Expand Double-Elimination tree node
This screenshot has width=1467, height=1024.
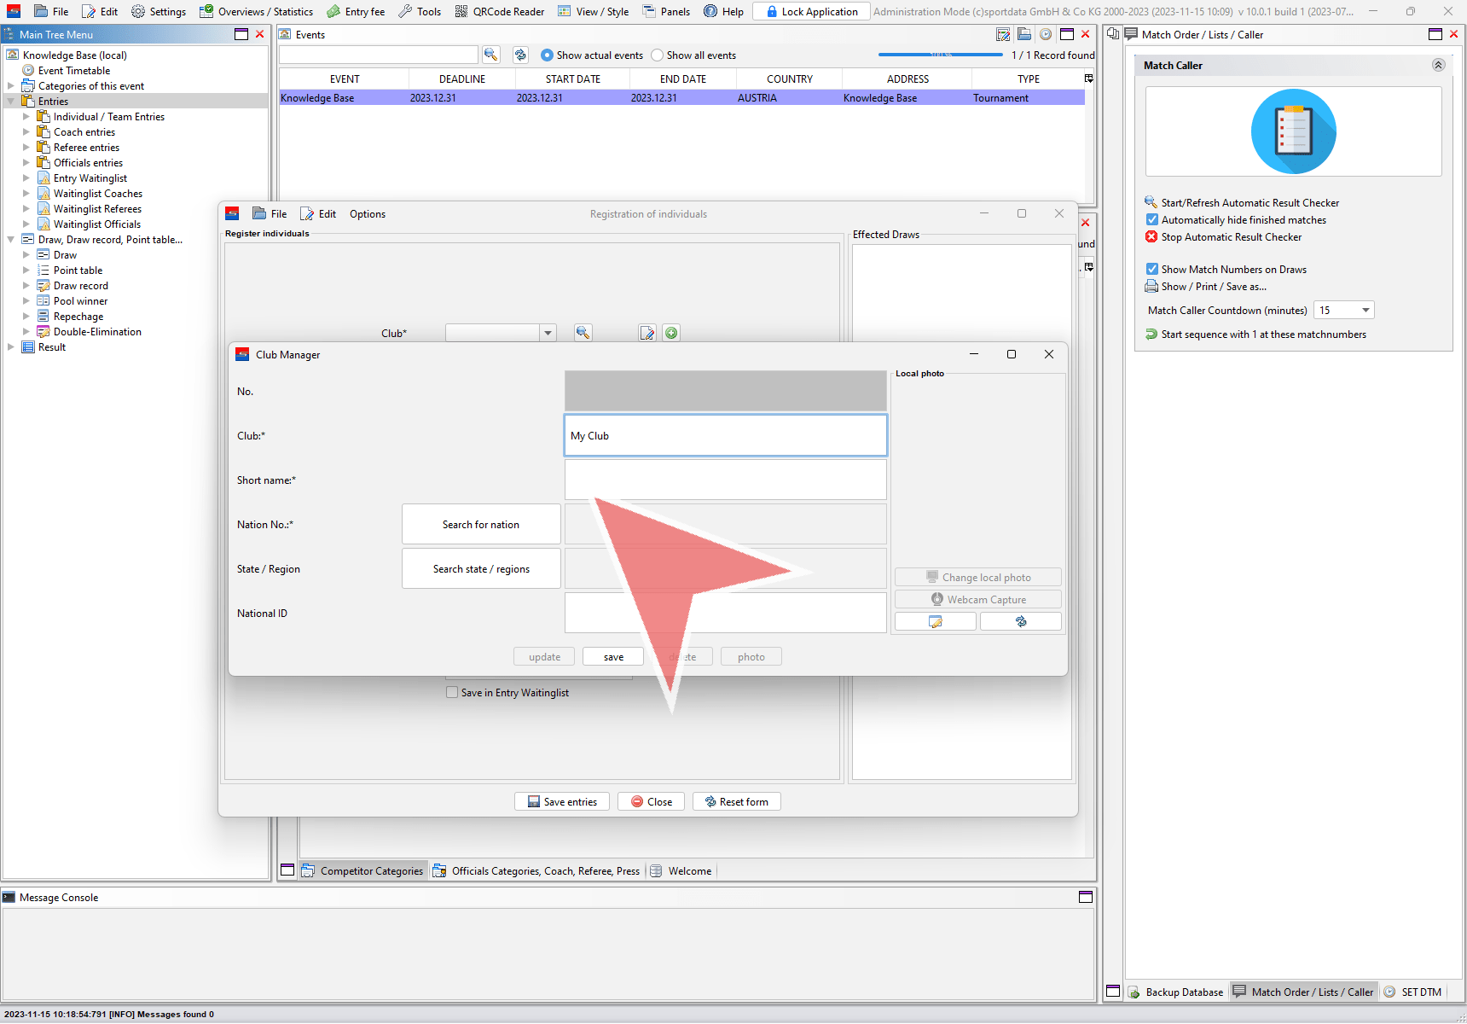pos(26,332)
